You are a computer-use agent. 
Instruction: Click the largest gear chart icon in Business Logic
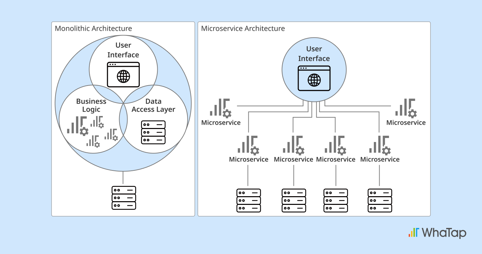78,126
